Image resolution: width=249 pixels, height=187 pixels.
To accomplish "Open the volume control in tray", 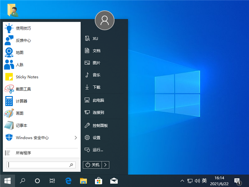I will pyautogui.click(x=197, y=181).
